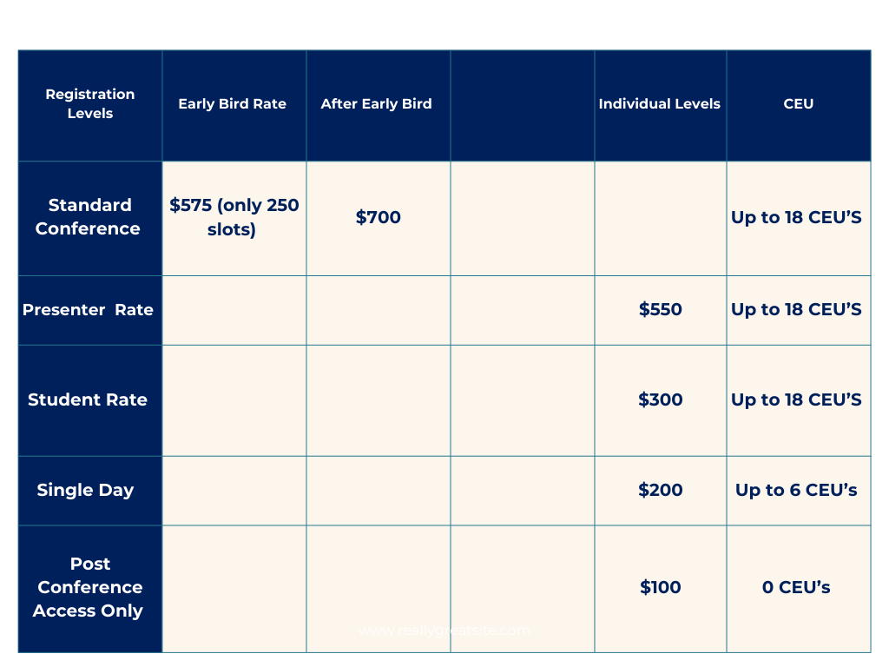Click the Individual Levels header cell

tap(661, 105)
